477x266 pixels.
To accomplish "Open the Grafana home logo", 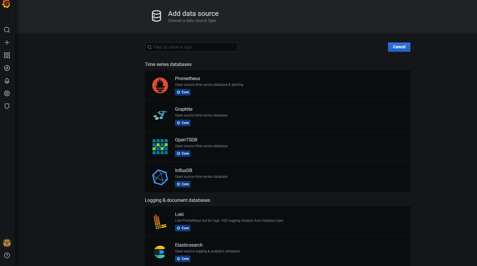I will click(6, 4).
